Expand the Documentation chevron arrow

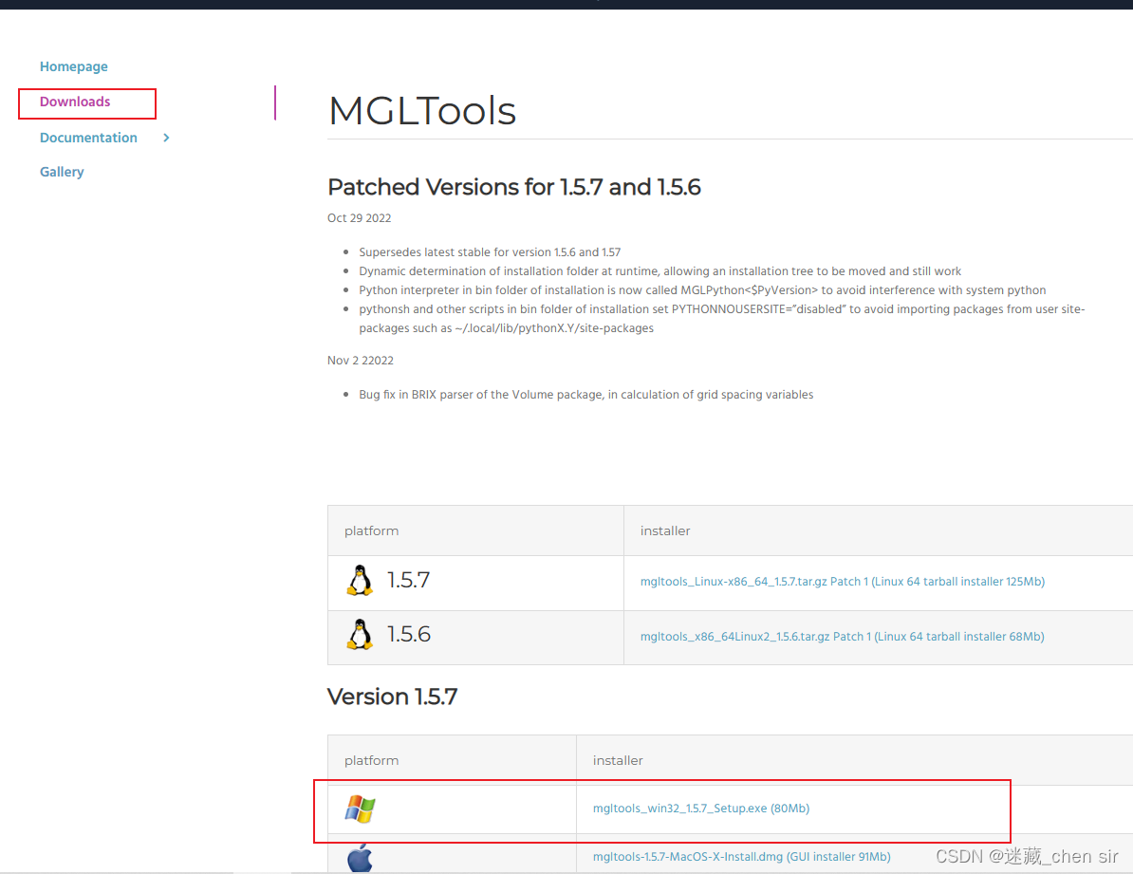point(166,138)
